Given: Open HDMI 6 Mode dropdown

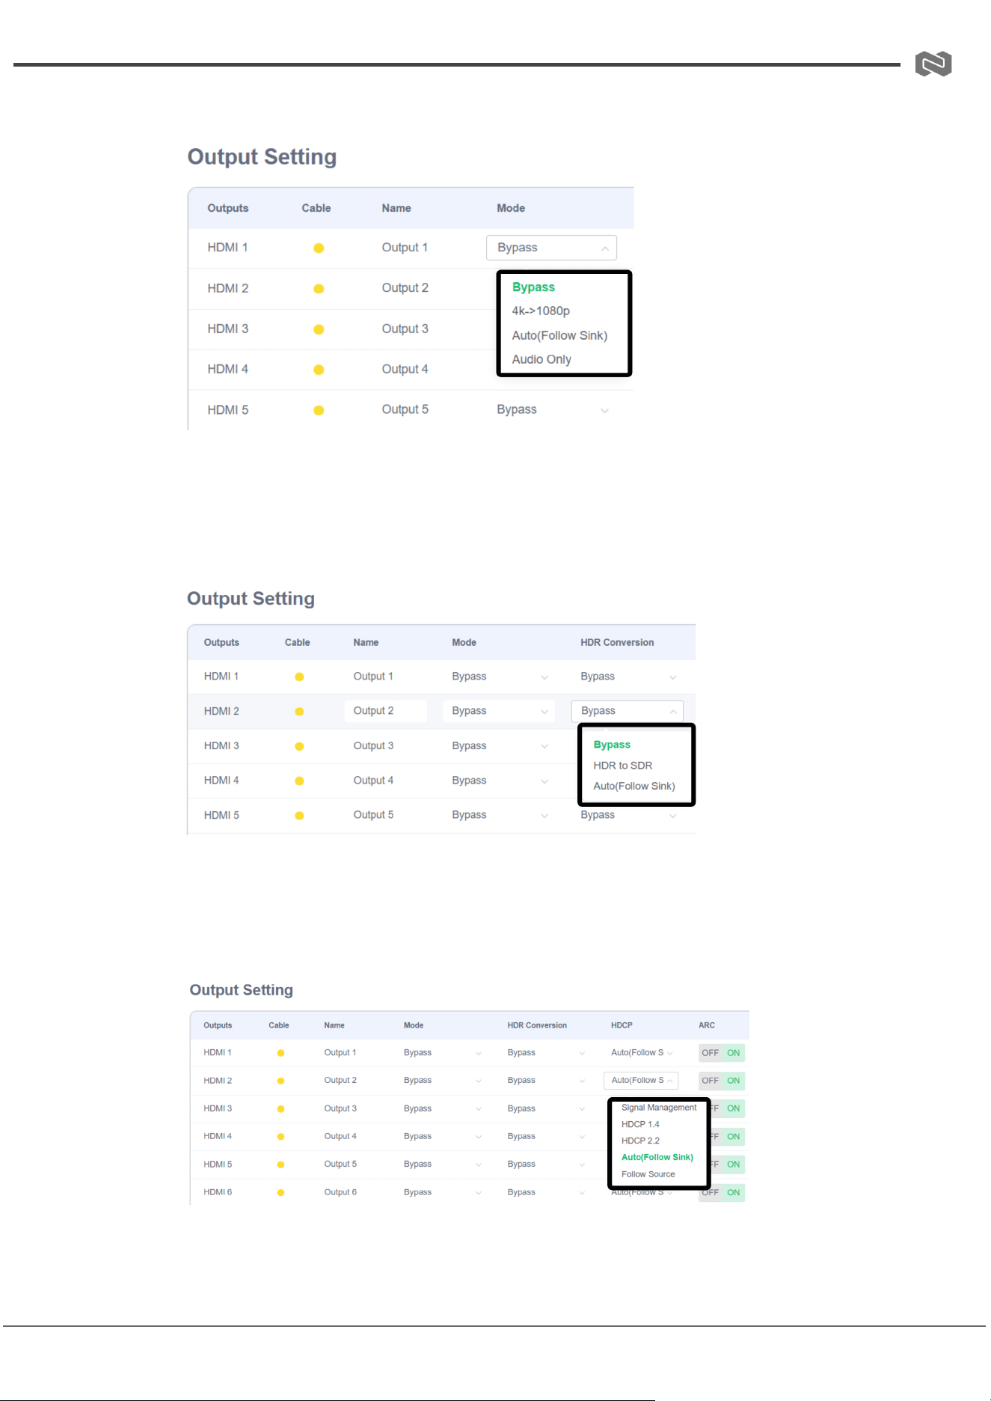Looking at the screenshot, I should pos(442,1193).
